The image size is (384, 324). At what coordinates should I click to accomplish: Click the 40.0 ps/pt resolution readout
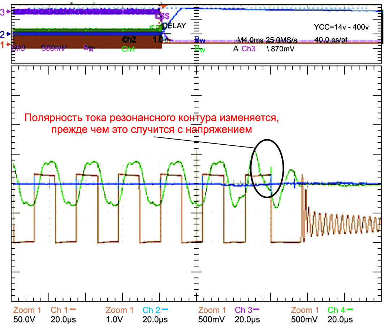(x=331, y=40)
